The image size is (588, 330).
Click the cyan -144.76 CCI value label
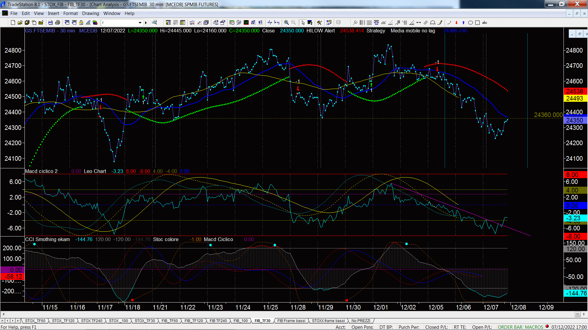tap(575, 293)
